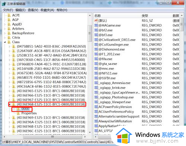Image resolution: width=186 pixels, height=146 pixels.
Task: Click the values pane vertical scrollbar thumb
Action: [x=182, y=24]
